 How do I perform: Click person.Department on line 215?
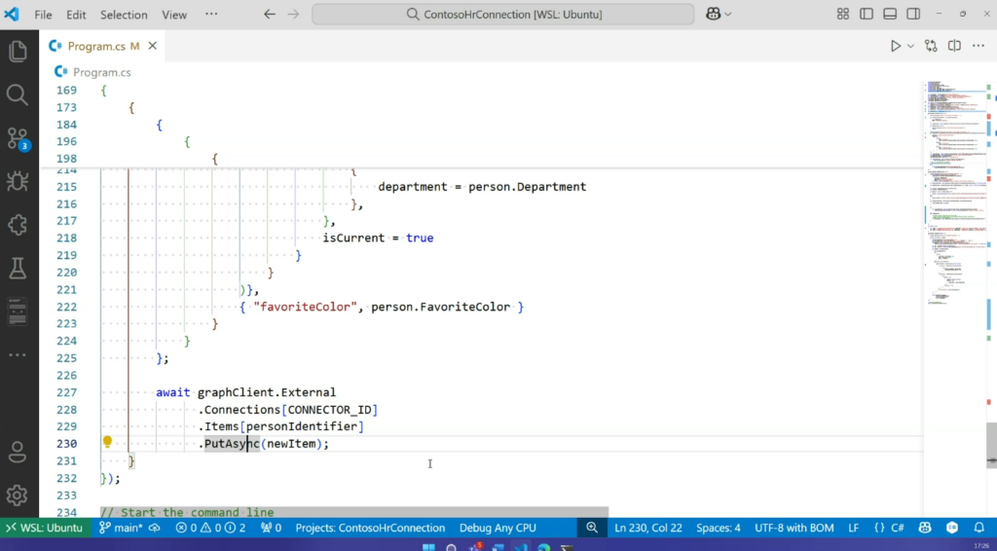click(x=527, y=187)
